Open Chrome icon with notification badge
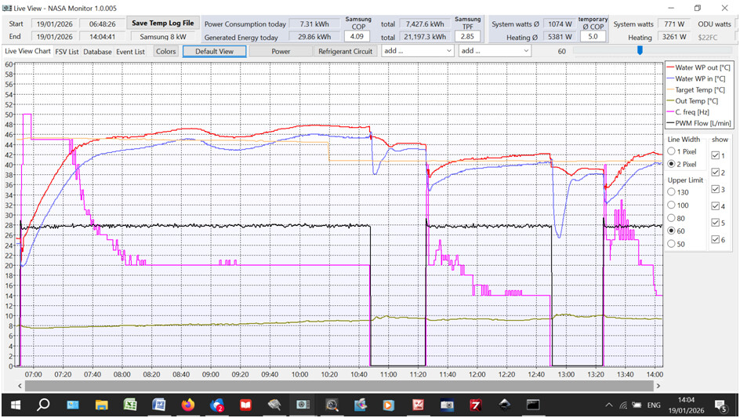The width and height of the screenshot is (740, 418). (216, 405)
